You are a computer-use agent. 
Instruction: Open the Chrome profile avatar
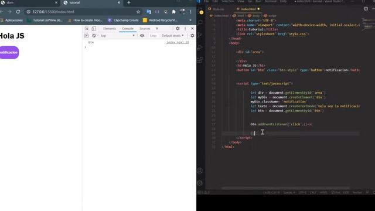(x=182, y=12)
